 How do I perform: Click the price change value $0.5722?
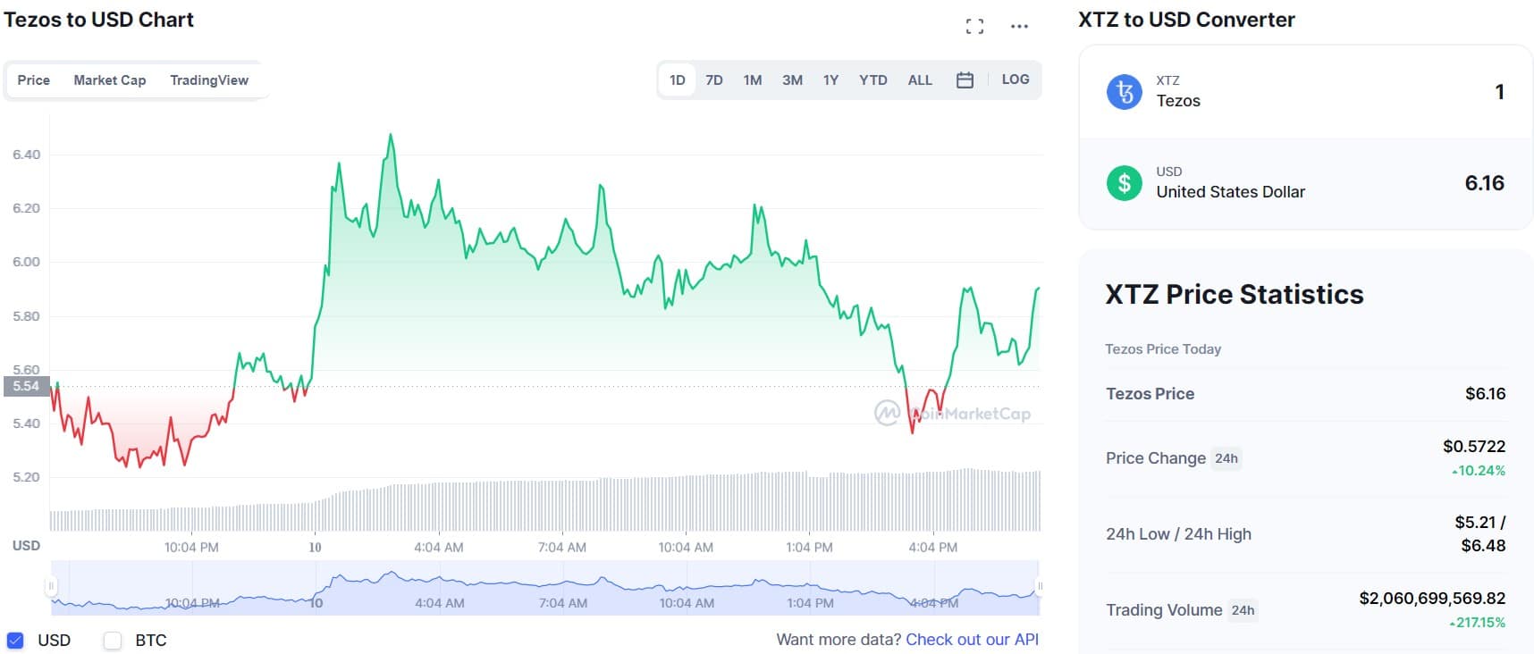[x=1473, y=446]
